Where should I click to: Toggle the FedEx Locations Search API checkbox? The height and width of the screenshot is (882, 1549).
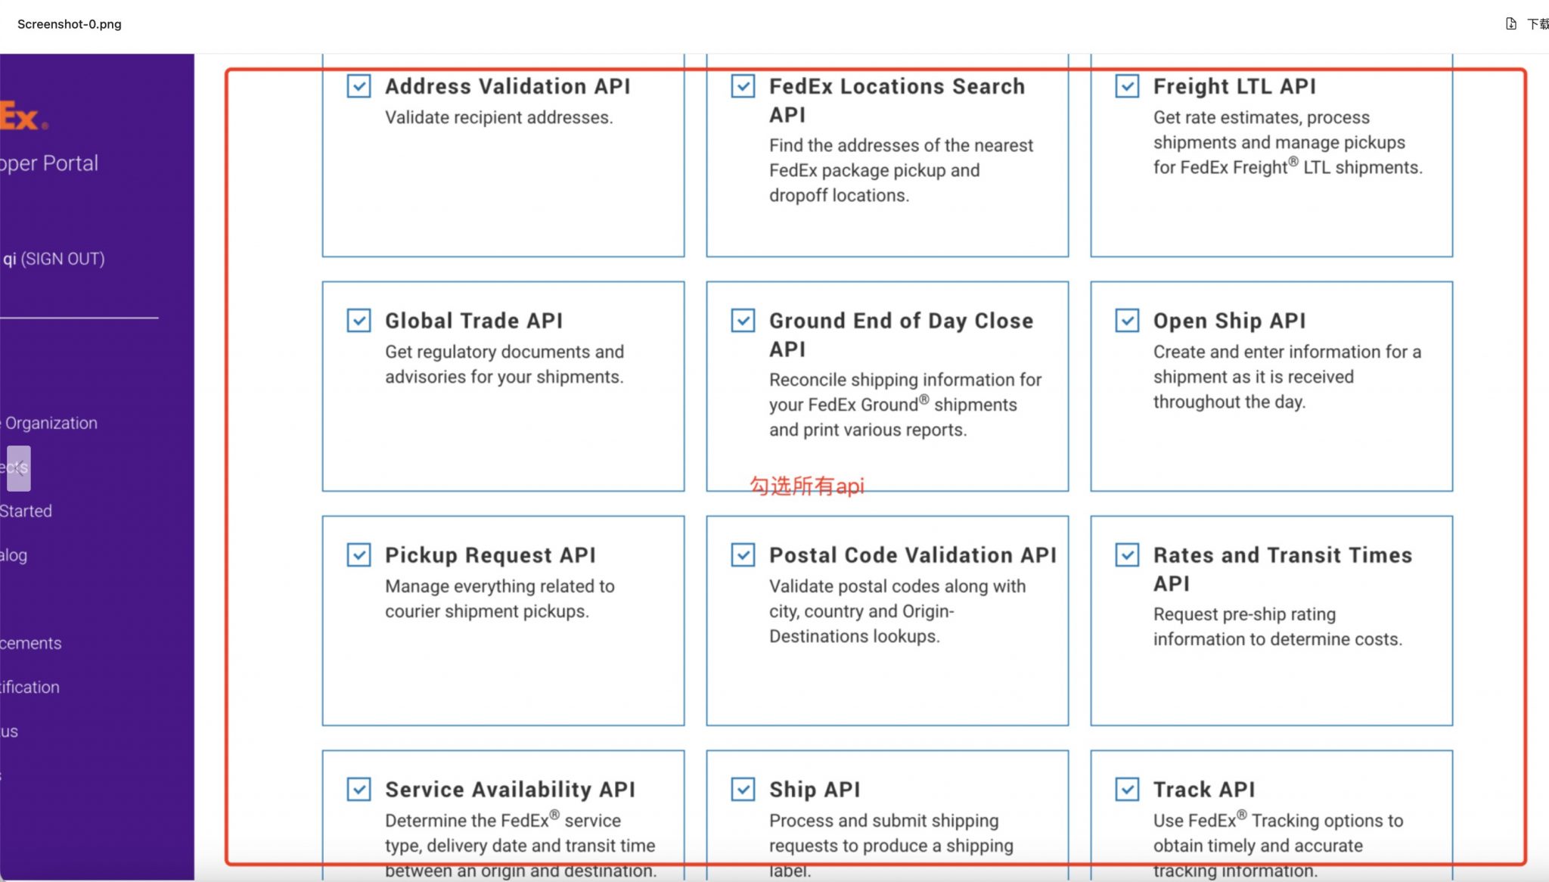point(743,86)
